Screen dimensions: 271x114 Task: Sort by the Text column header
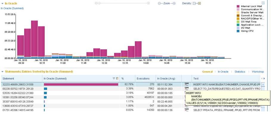(x=226, y=79)
